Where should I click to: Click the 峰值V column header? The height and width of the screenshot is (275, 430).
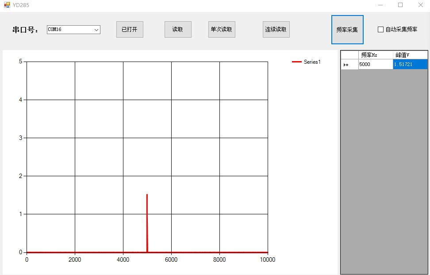pyautogui.click(x=410, y=55)
